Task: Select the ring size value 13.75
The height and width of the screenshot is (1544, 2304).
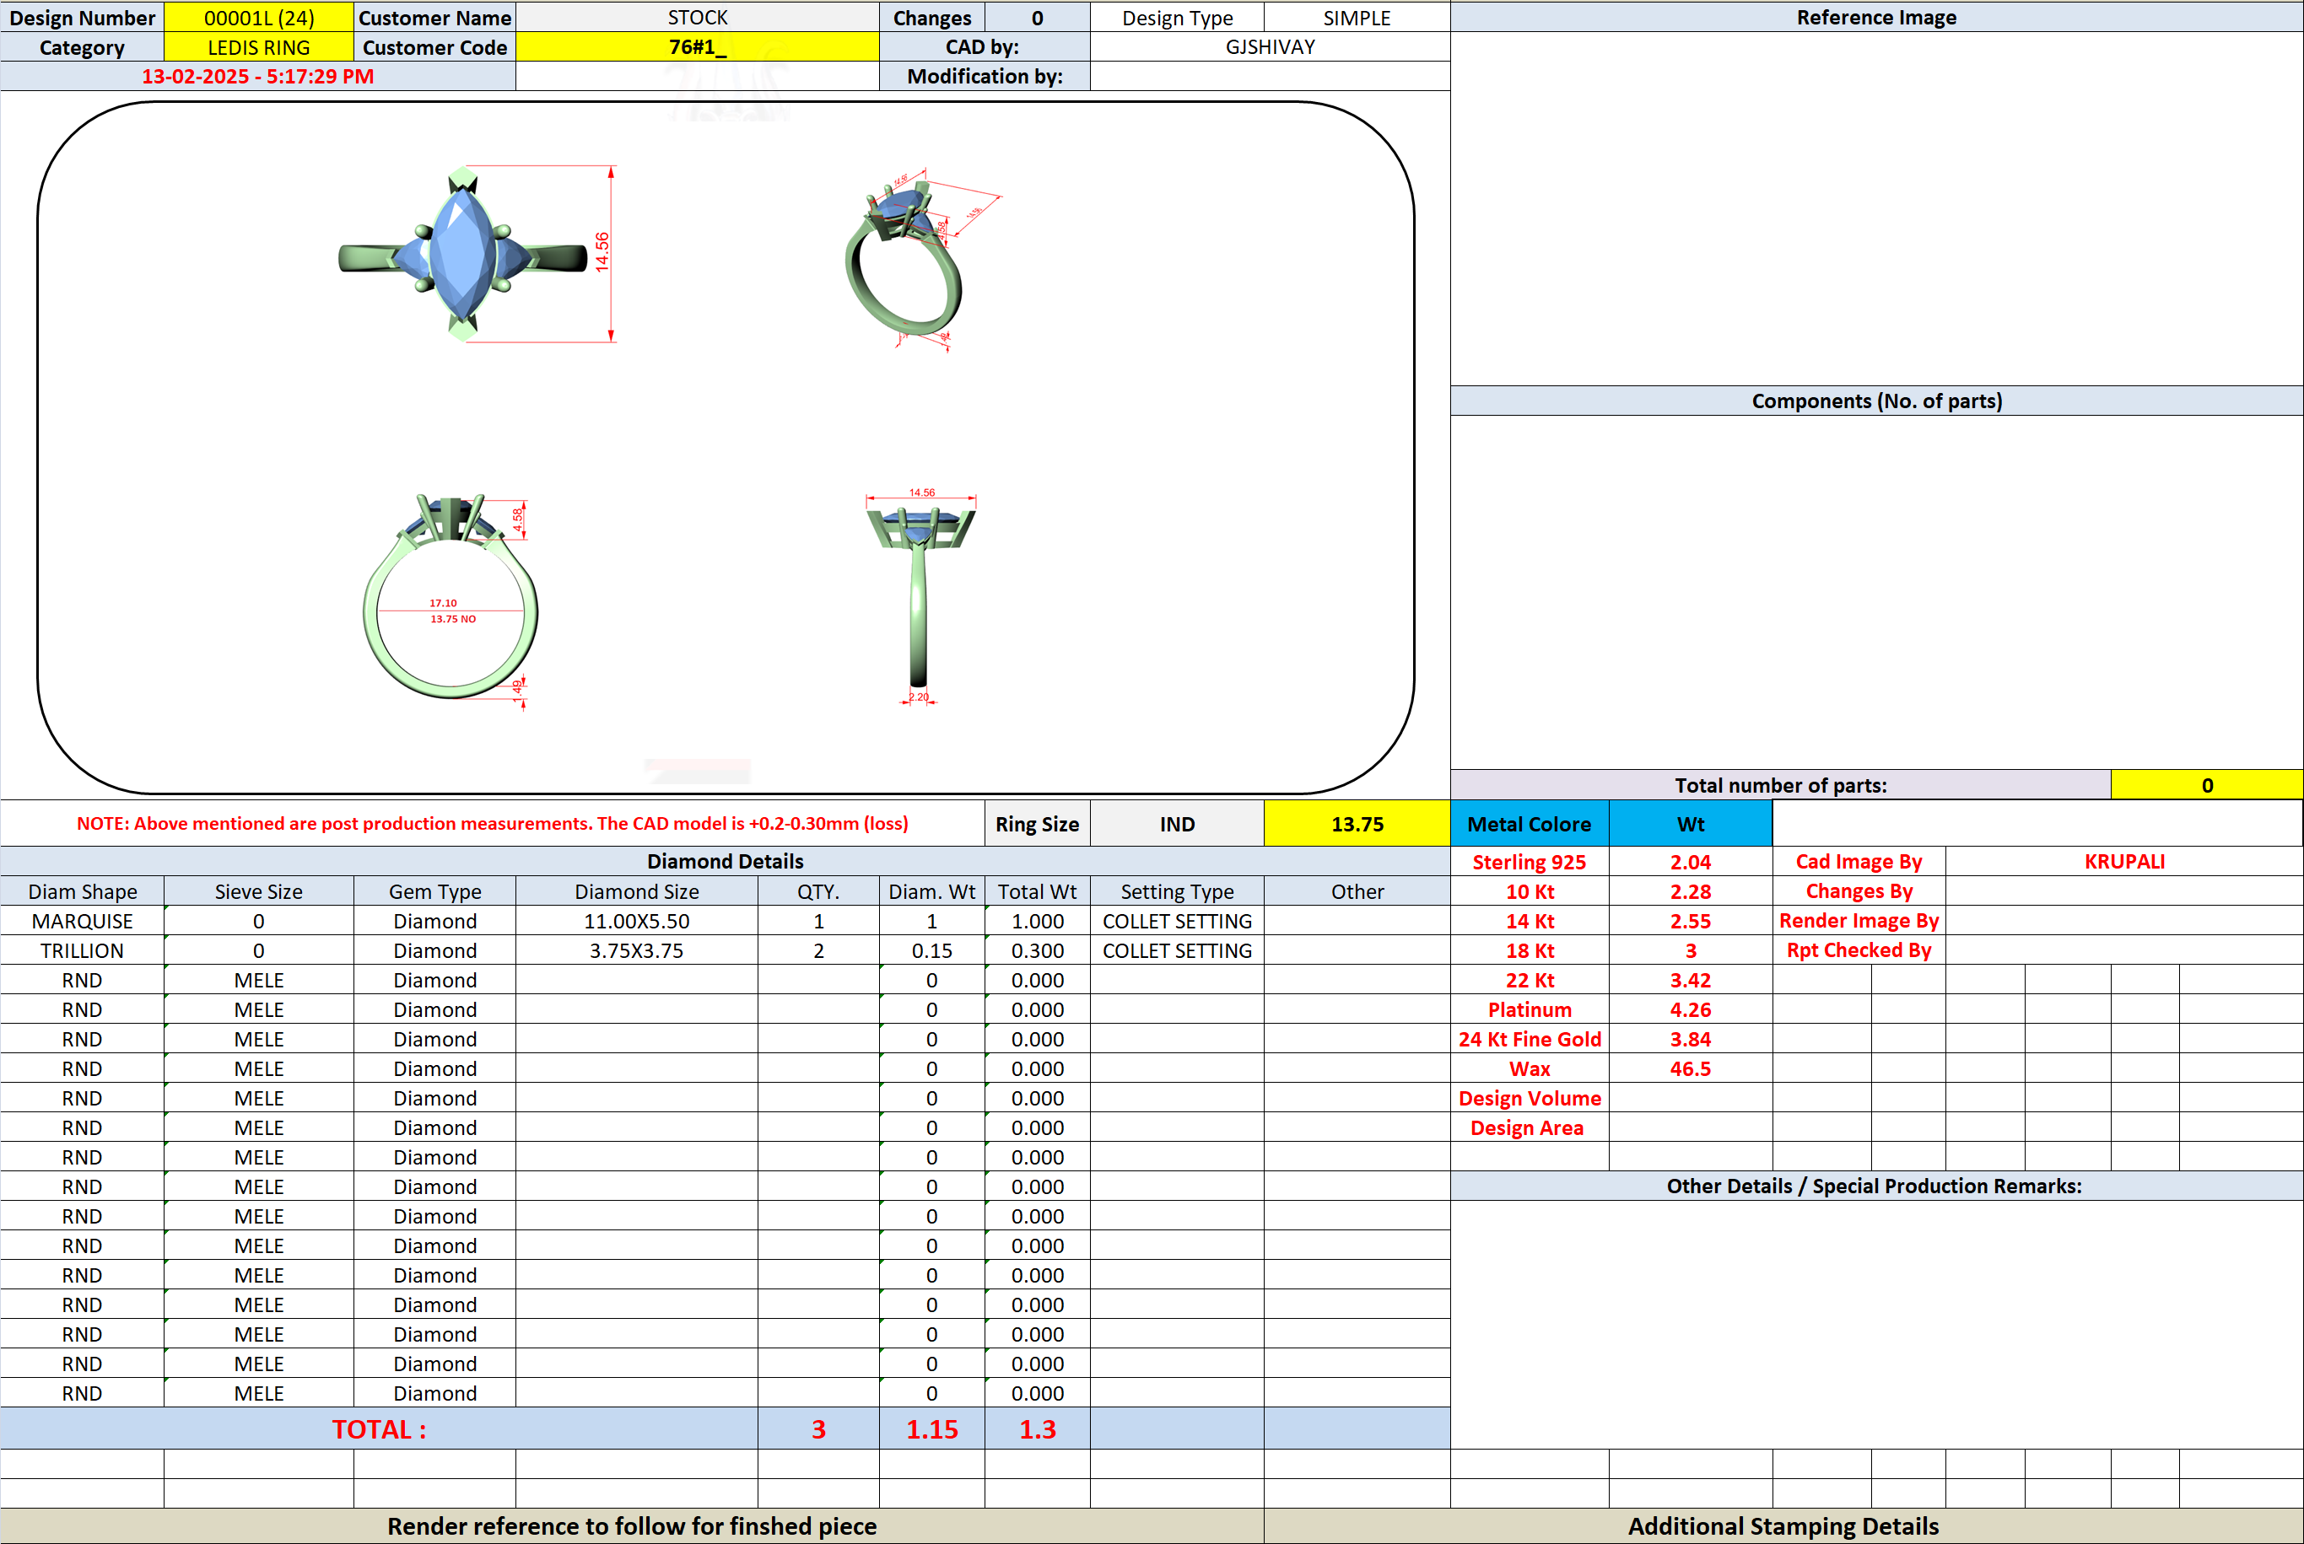Action: [1357, 824]
